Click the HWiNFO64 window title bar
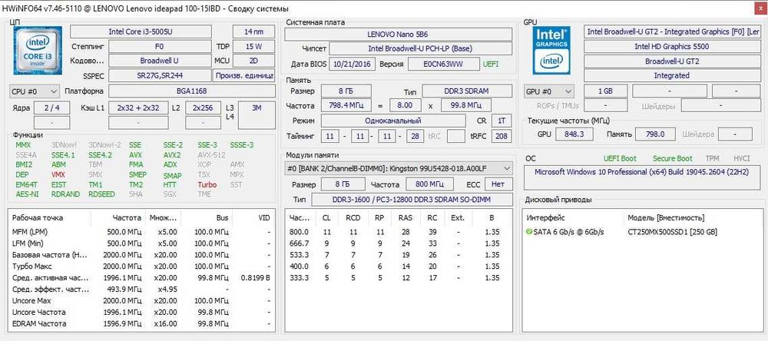 click(384, 8)
